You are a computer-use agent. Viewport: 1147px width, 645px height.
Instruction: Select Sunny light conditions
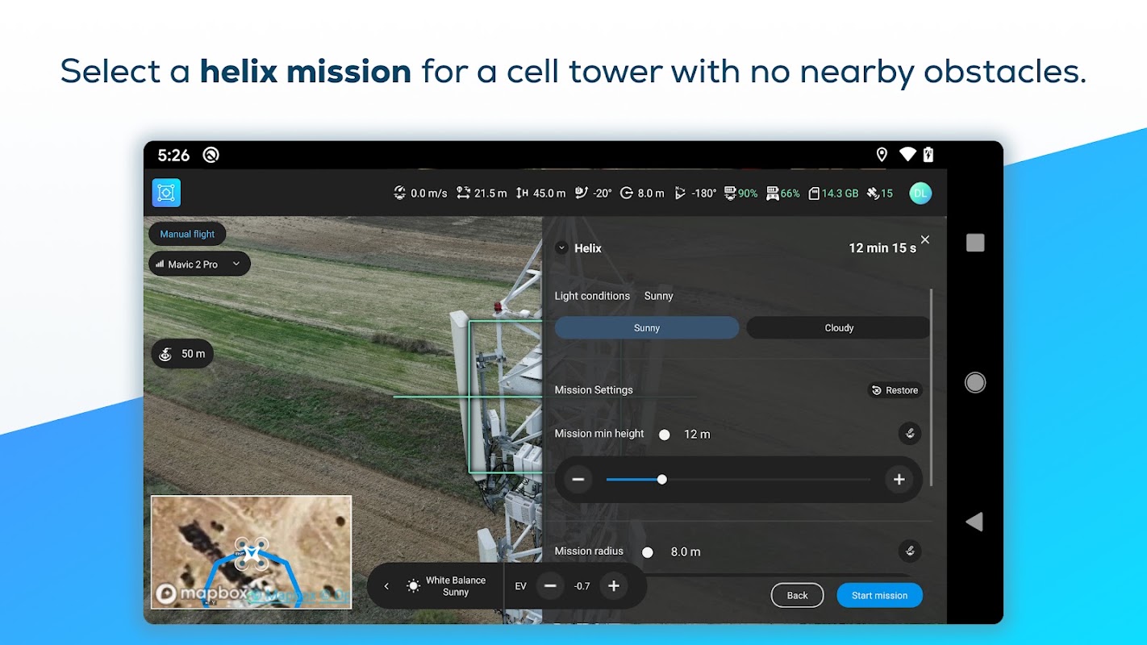[x=647, y=328]
